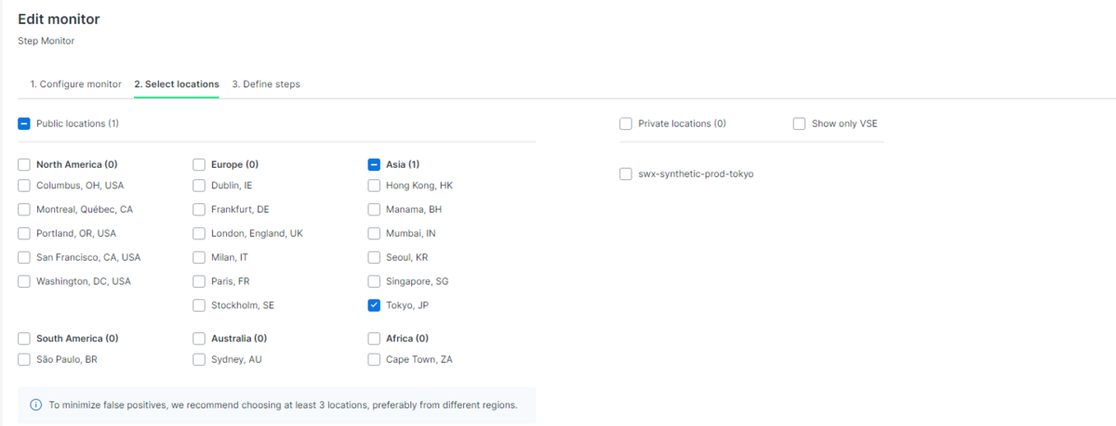The width and height of the screenshot is (1116, 426).
Task: Check the Private locations checkbox
Action: (x=626, y=123)
